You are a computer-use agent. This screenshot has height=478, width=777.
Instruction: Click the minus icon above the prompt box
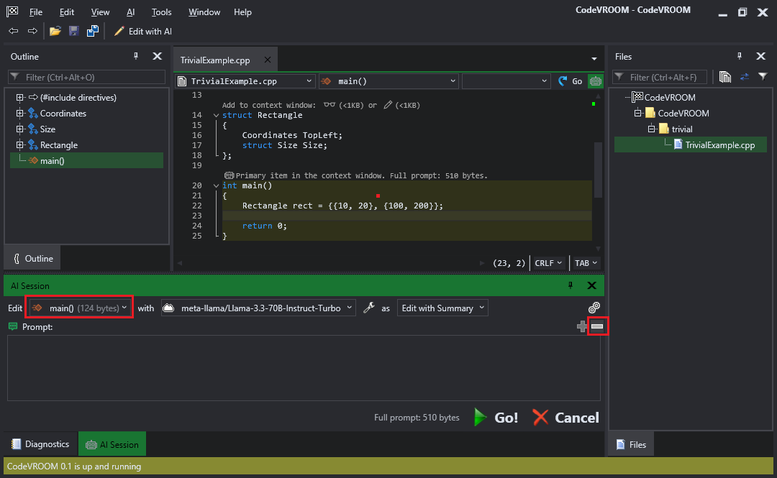click(597, 326)
